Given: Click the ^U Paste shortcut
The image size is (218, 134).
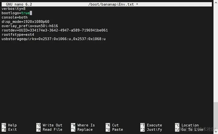Looking at the screenshot, I should pos(114,129).
